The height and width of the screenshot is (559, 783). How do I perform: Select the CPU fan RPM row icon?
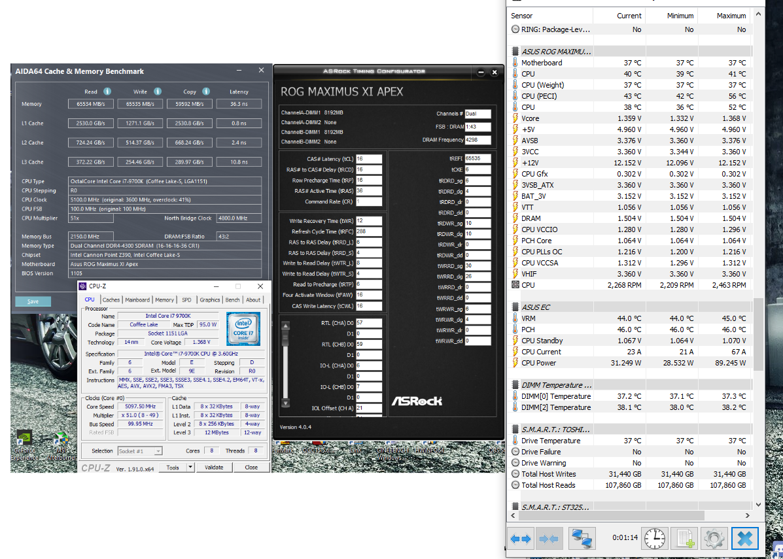coord(515,285)
